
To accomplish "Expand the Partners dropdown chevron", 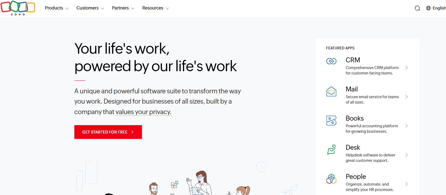I will 133,8.
